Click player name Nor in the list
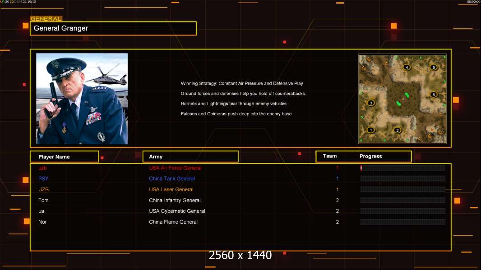481x270 pixels. [42, 222]
